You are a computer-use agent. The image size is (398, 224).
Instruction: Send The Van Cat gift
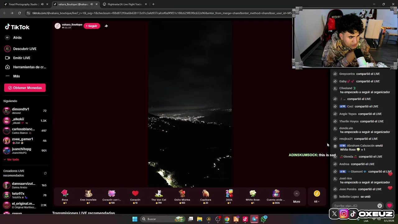pyautogui.click(x=159, y=197)
